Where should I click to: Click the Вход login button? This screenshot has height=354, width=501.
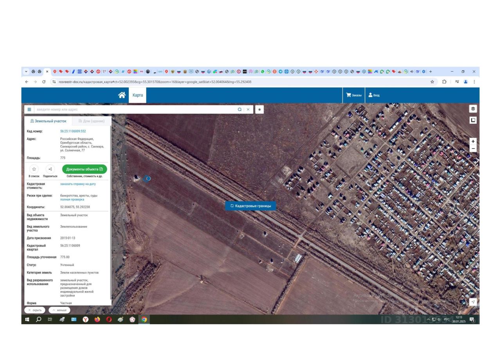(x=374, y=95)
